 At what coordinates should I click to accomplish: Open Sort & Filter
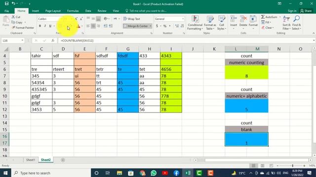pyautogui.click(x=286, y=23)
